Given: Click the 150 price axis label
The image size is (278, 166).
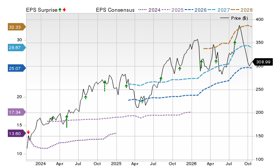Looking at the screenshot, I should tap(260, 136).
